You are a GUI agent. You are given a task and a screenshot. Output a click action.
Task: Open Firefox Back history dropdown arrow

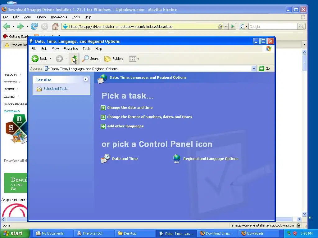(13, 27)
